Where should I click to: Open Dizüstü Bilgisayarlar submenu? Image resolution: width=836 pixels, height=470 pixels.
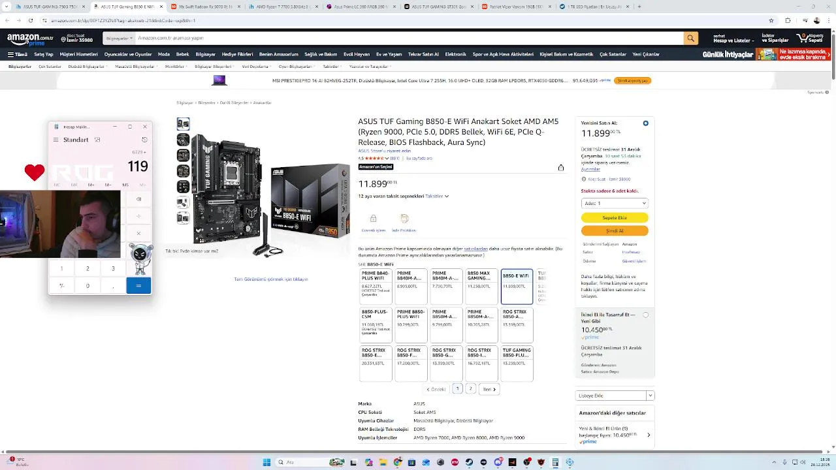[x=88, y=67]
